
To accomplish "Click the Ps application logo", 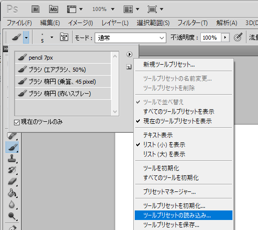I will pos(12,9).
